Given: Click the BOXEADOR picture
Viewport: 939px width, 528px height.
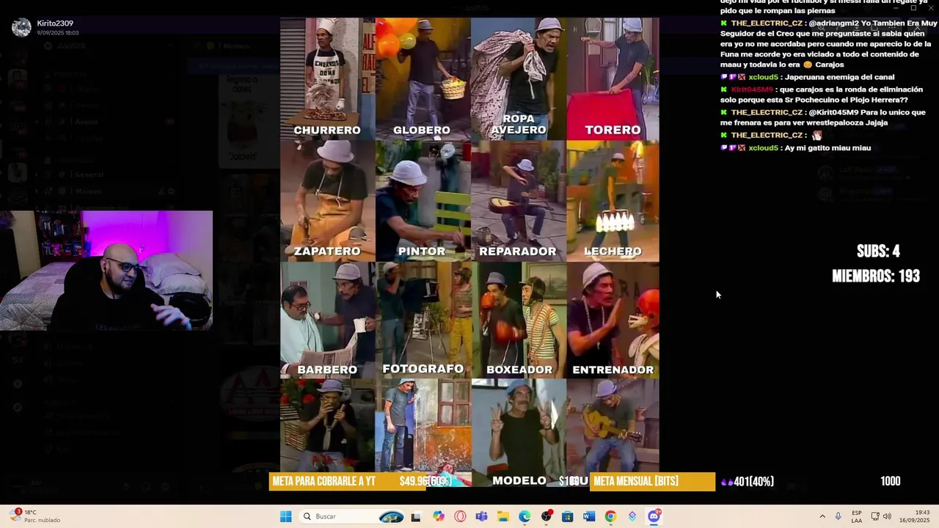Looking at the screenshot, I should [518, 320].
